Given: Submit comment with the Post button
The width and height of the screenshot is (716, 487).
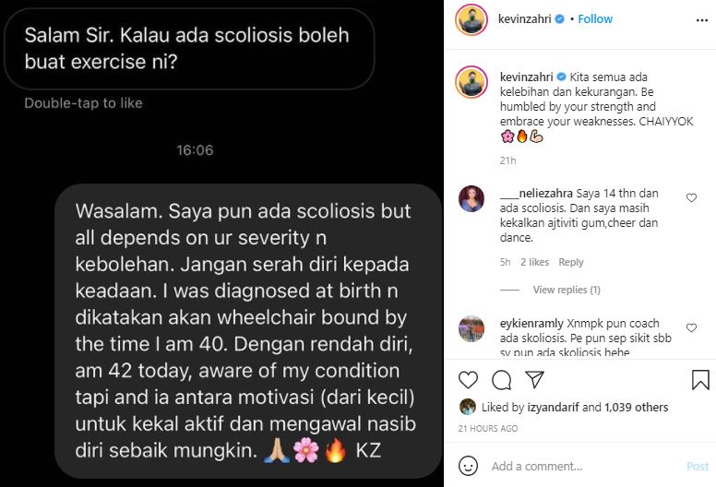Looking at the screenshot, I should (698, 466).
